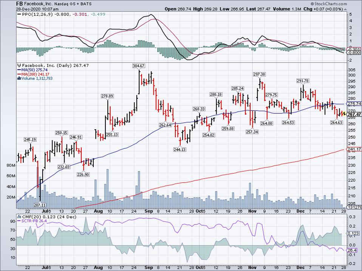
Task: Click the 280.18 price label
Action: pyautogui.click(x=216, y=94)
